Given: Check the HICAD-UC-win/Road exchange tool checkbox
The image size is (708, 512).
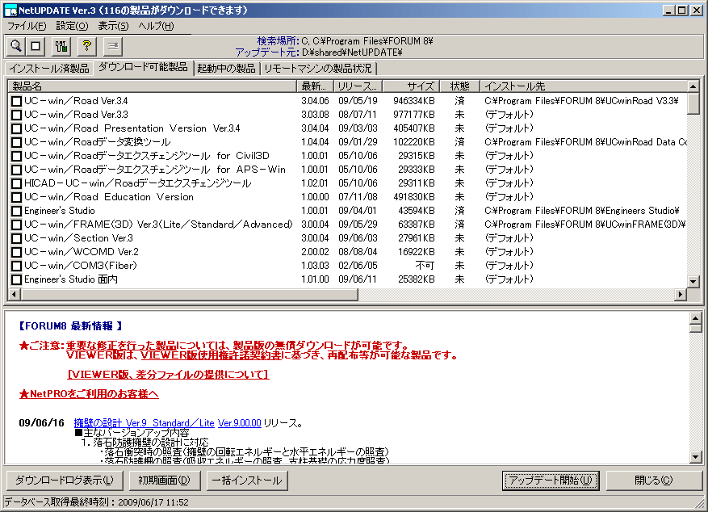Looking at the screenshot, I should click(17, 183).
